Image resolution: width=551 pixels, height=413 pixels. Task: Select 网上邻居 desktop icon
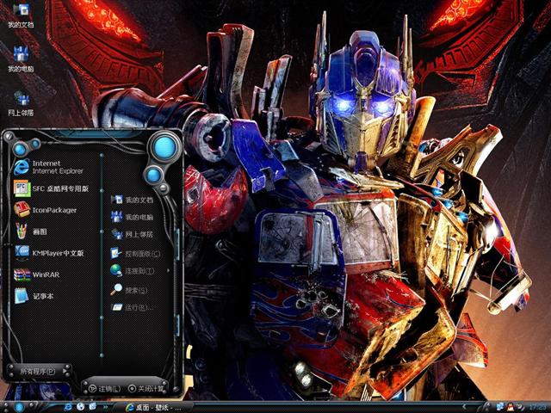[x=21, y=102]
